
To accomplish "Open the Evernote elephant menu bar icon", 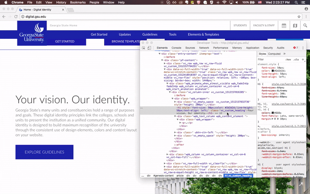I will click(186, 2).
